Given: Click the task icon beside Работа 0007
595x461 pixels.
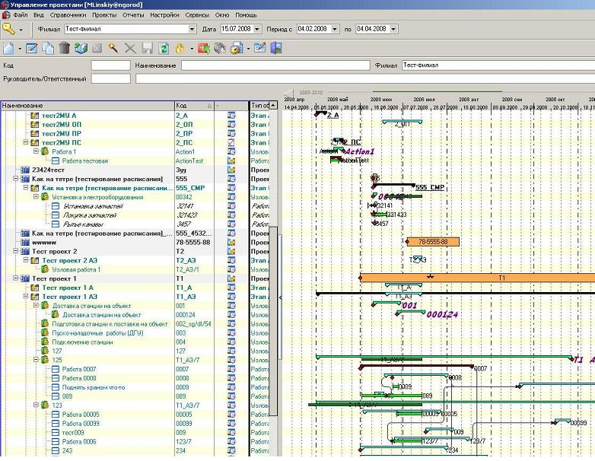Looking at the screenshot, I should pyautogui.click(x=56, y=369).
